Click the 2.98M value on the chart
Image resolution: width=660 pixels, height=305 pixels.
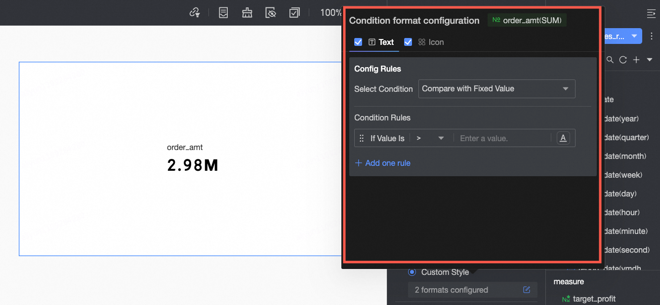[193, 165]
